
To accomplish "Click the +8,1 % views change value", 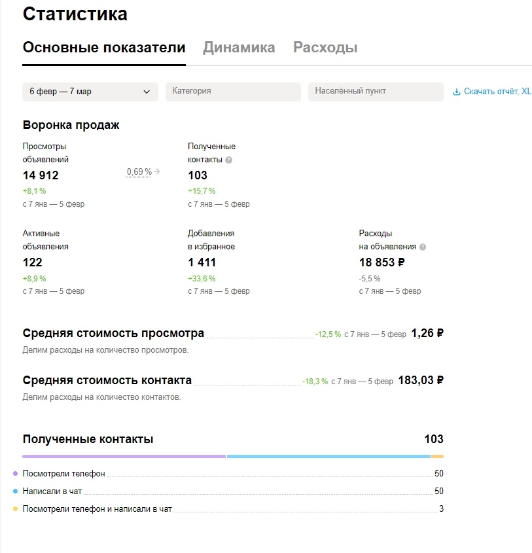I will pos(34,191).
